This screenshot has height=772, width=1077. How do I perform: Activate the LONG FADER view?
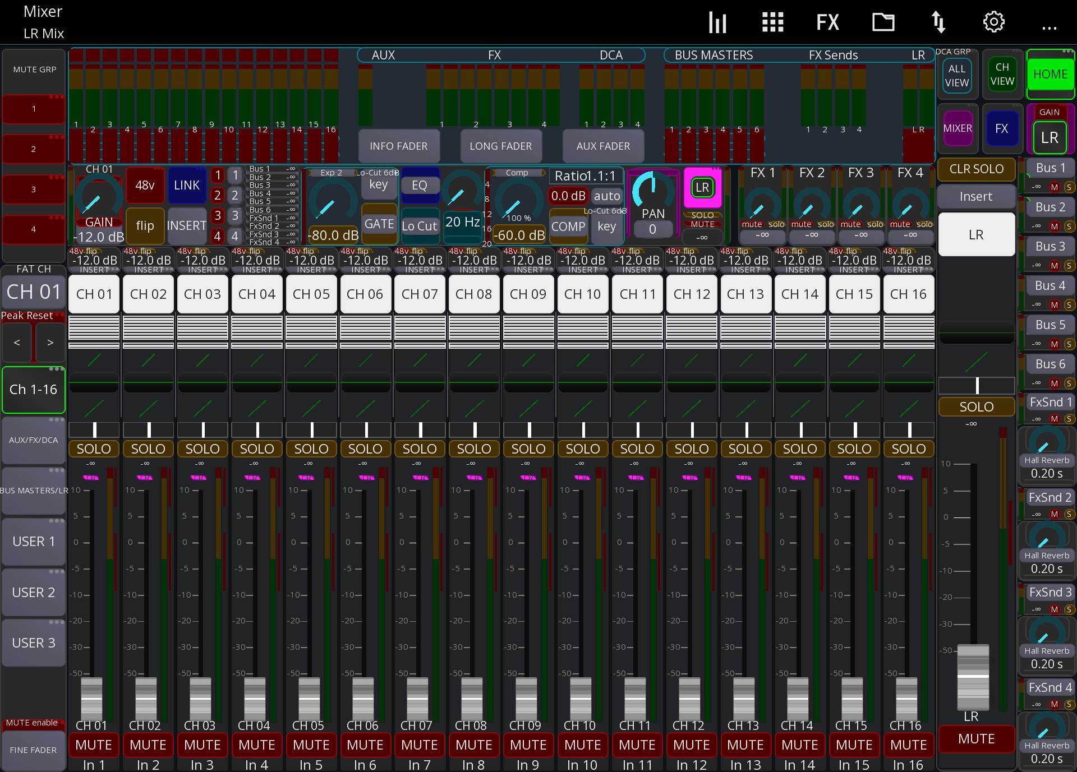(500, 146)
